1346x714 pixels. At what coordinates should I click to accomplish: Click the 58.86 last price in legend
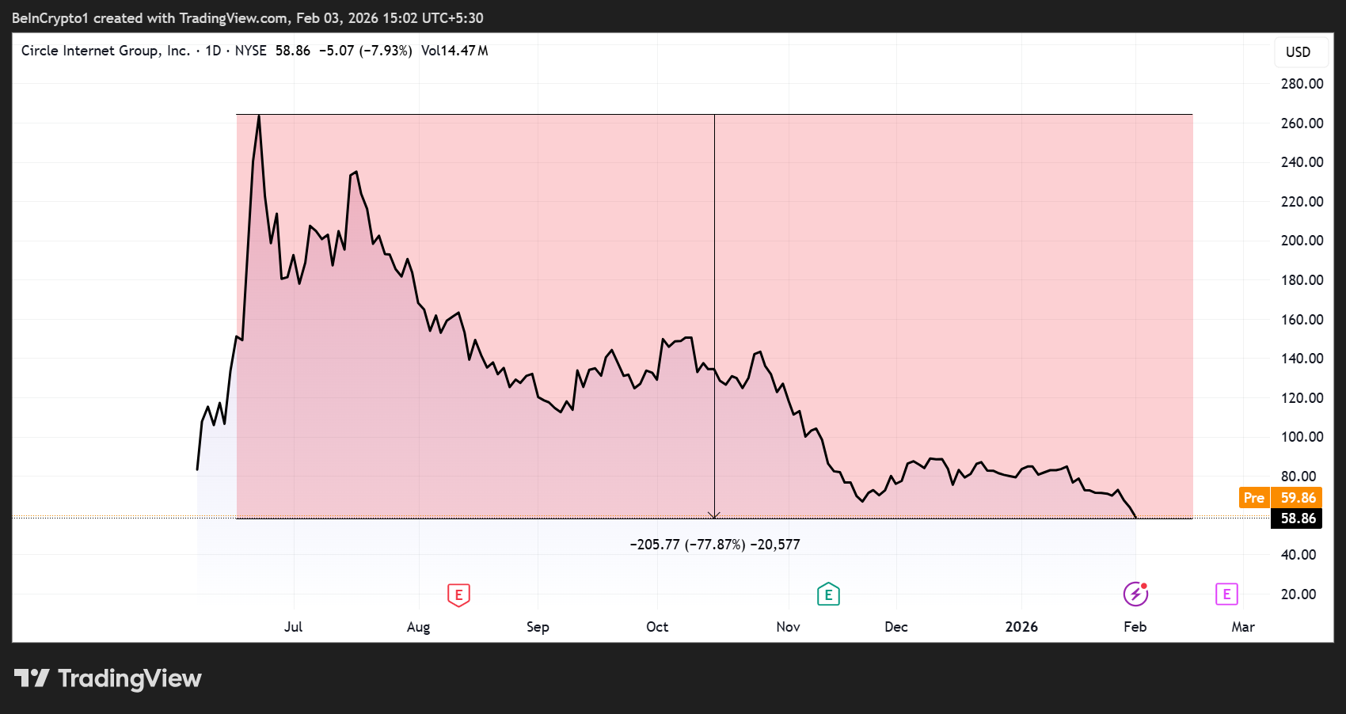pyautogui.click(x=293, y=51)
